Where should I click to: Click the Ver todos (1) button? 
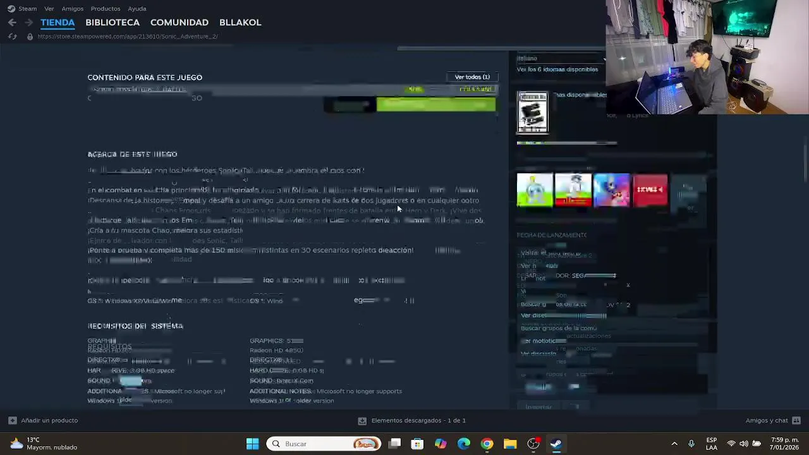(472, 77)
